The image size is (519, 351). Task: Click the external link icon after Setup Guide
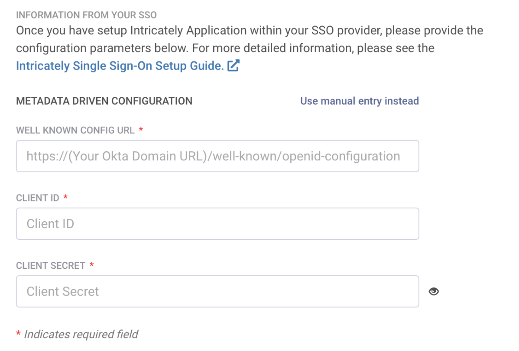click(x=234, y=66)
